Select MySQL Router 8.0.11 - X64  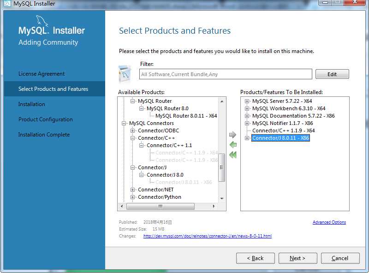(x=186, y=116)
